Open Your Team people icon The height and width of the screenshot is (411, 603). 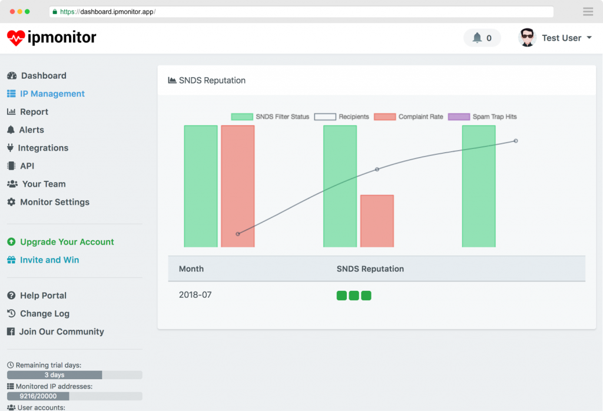click(x=12, y=184)
